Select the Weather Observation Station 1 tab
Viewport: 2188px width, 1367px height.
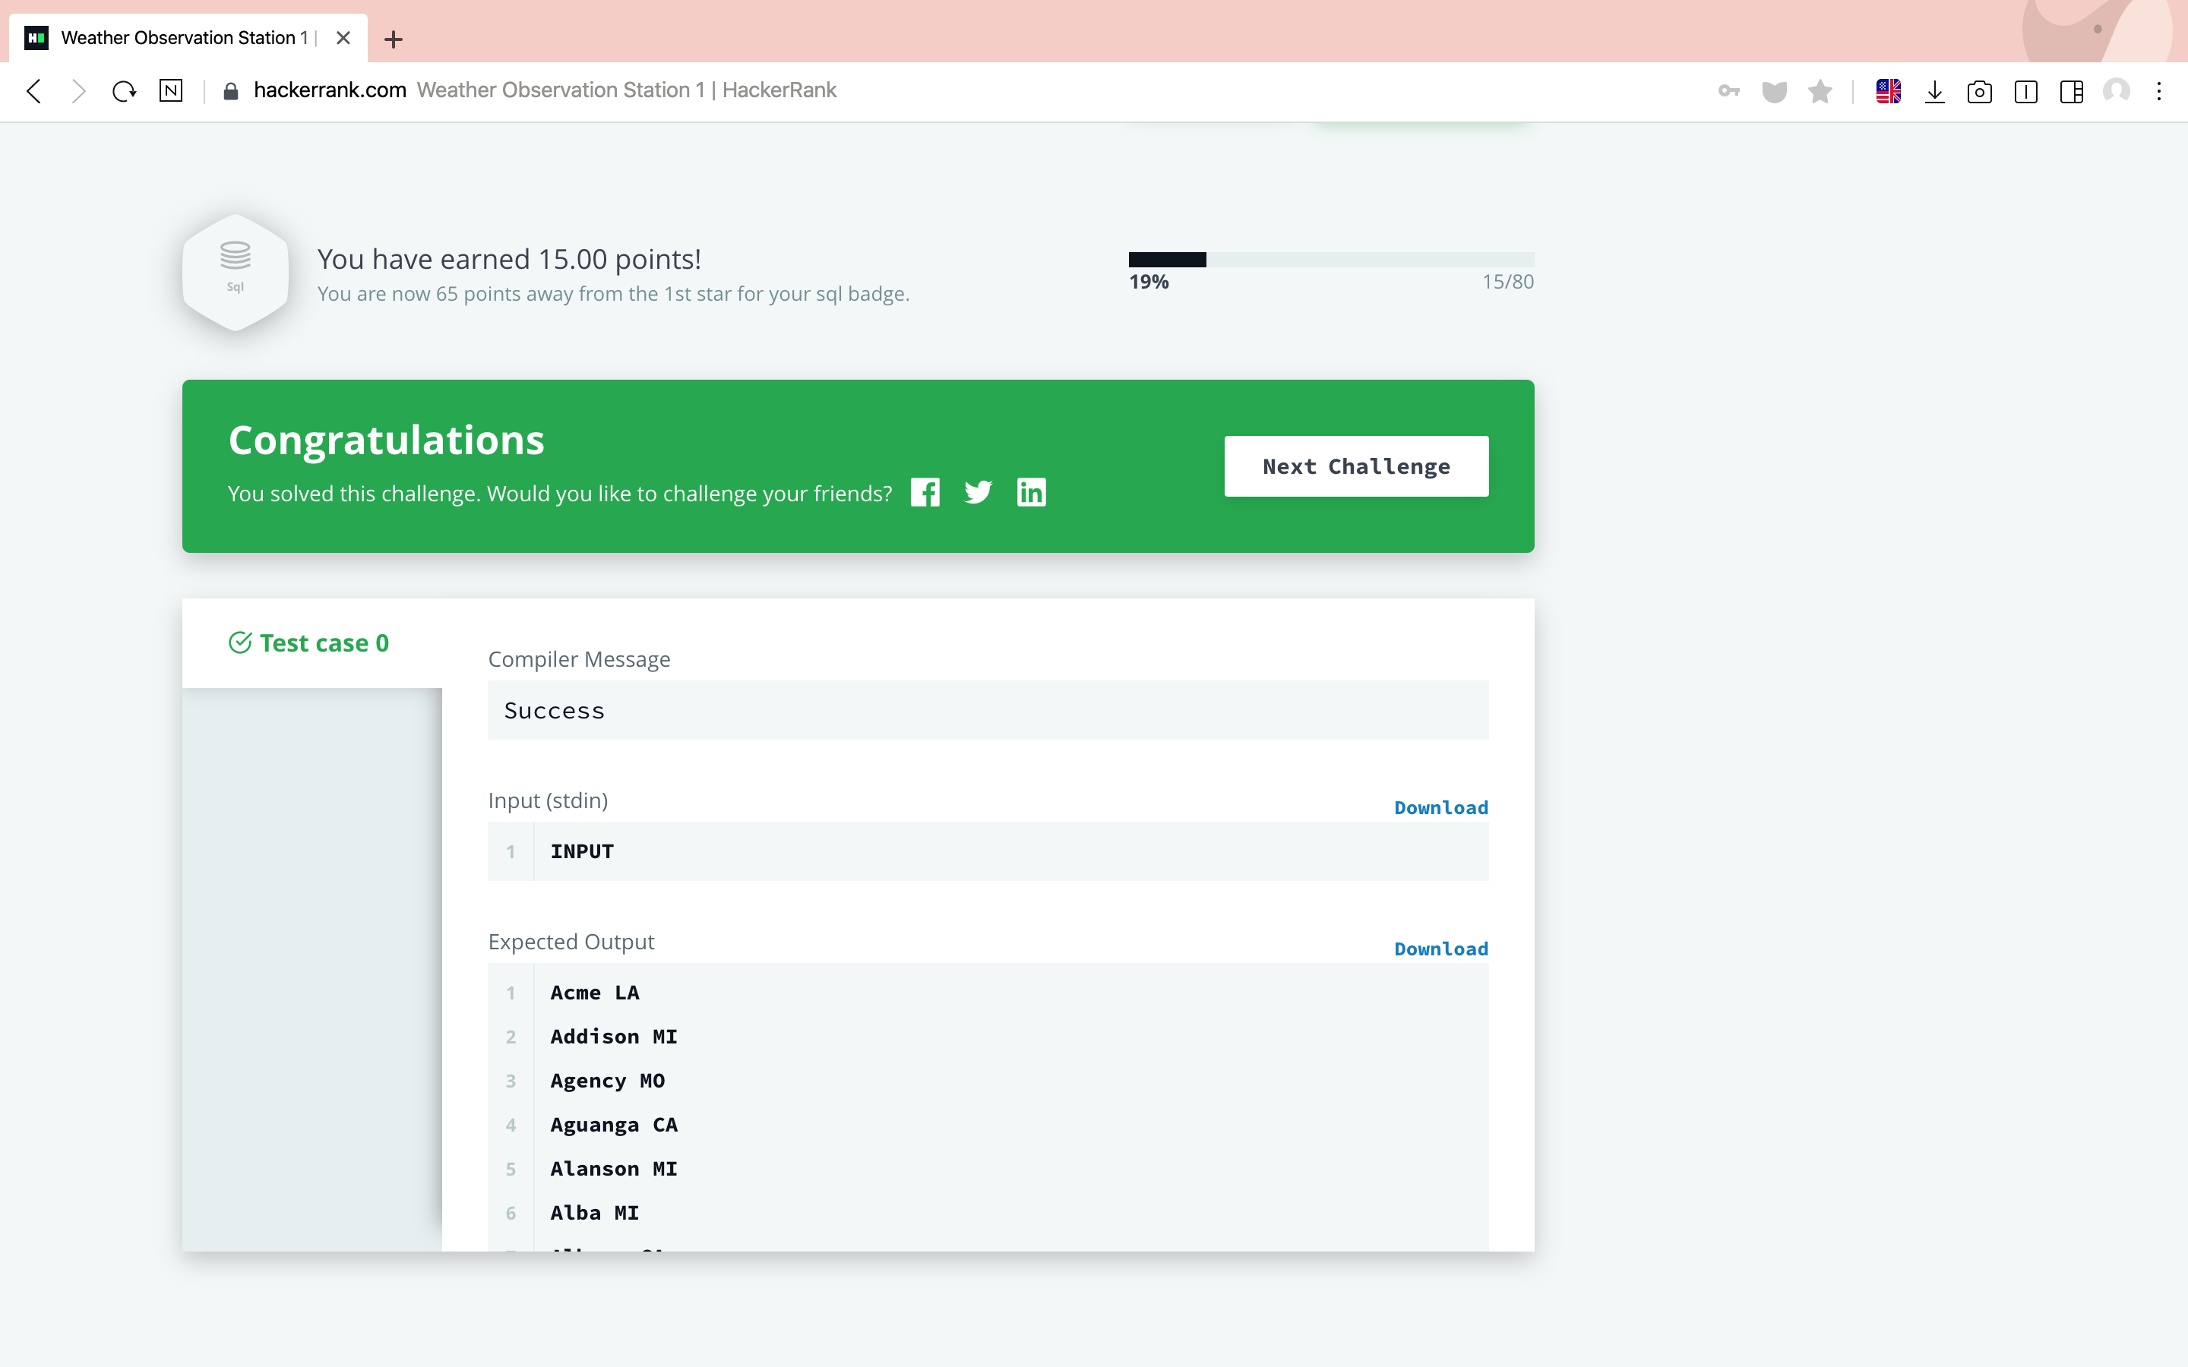[x=188, y=38]
